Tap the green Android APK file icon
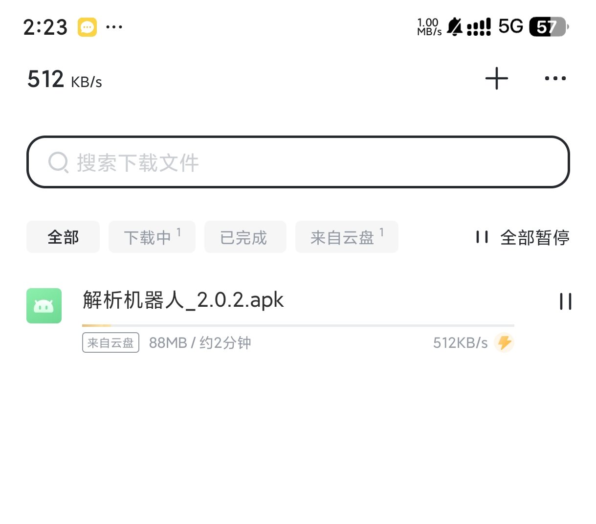 pos(44,306)
